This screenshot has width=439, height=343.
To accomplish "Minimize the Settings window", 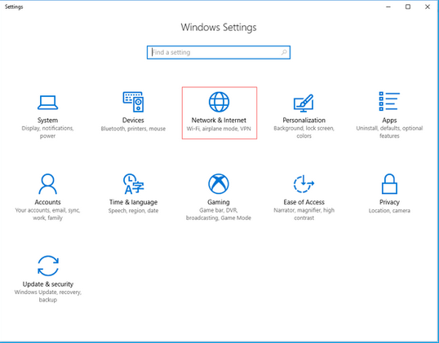I will point(388,7).
